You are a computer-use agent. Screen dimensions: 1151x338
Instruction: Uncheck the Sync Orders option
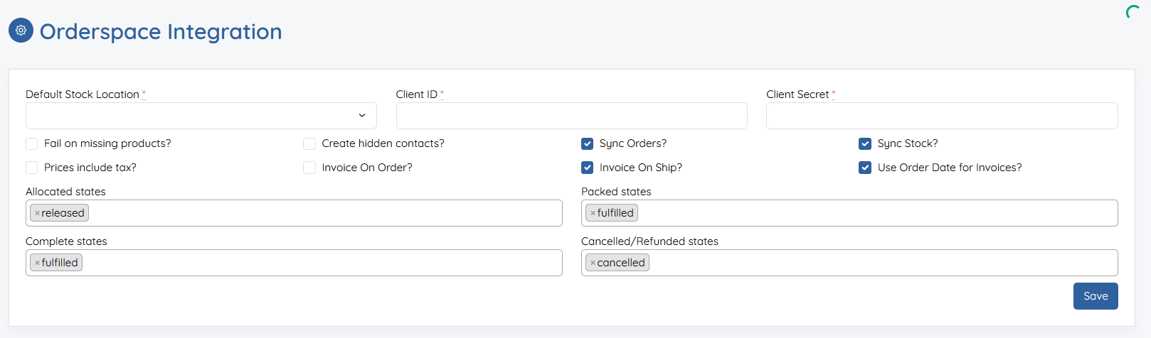point(587,143)
